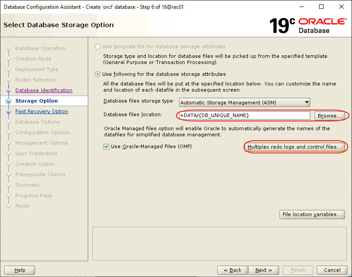Click the Database Identification step bullet icon
This screenshot has height=277, width=352.
(x=8, y=91)
